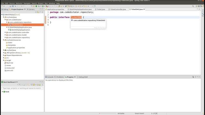Open Project Explorer view menu (three dots)
Viewport: 205px width, 115px height.
pos(42,12)
